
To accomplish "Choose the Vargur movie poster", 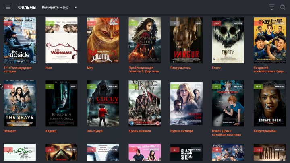I will 186,40.
